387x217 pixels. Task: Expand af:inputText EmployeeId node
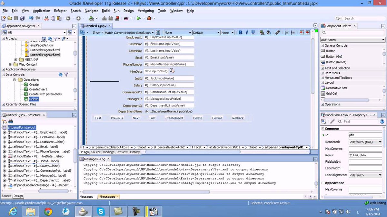coord(4,132)
